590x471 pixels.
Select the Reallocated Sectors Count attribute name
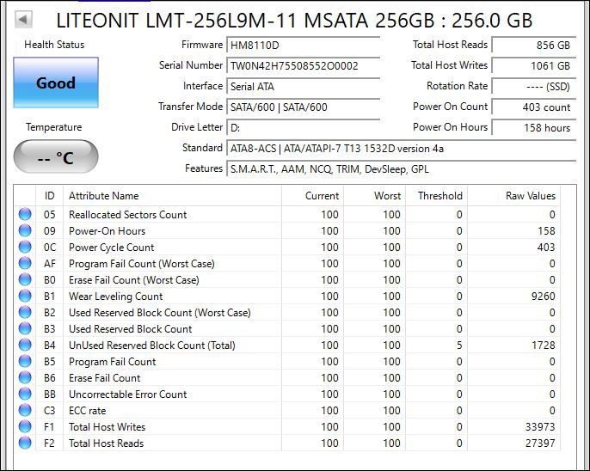pyautogui.click(x=127, y=215)
